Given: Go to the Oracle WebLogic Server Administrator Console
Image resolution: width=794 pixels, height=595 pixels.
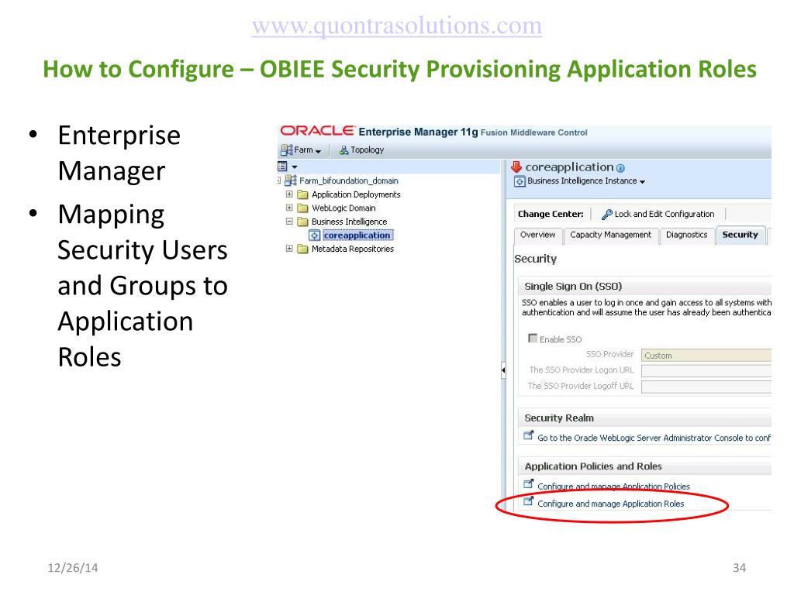Looking at the screenshot, I should point(654,438).
